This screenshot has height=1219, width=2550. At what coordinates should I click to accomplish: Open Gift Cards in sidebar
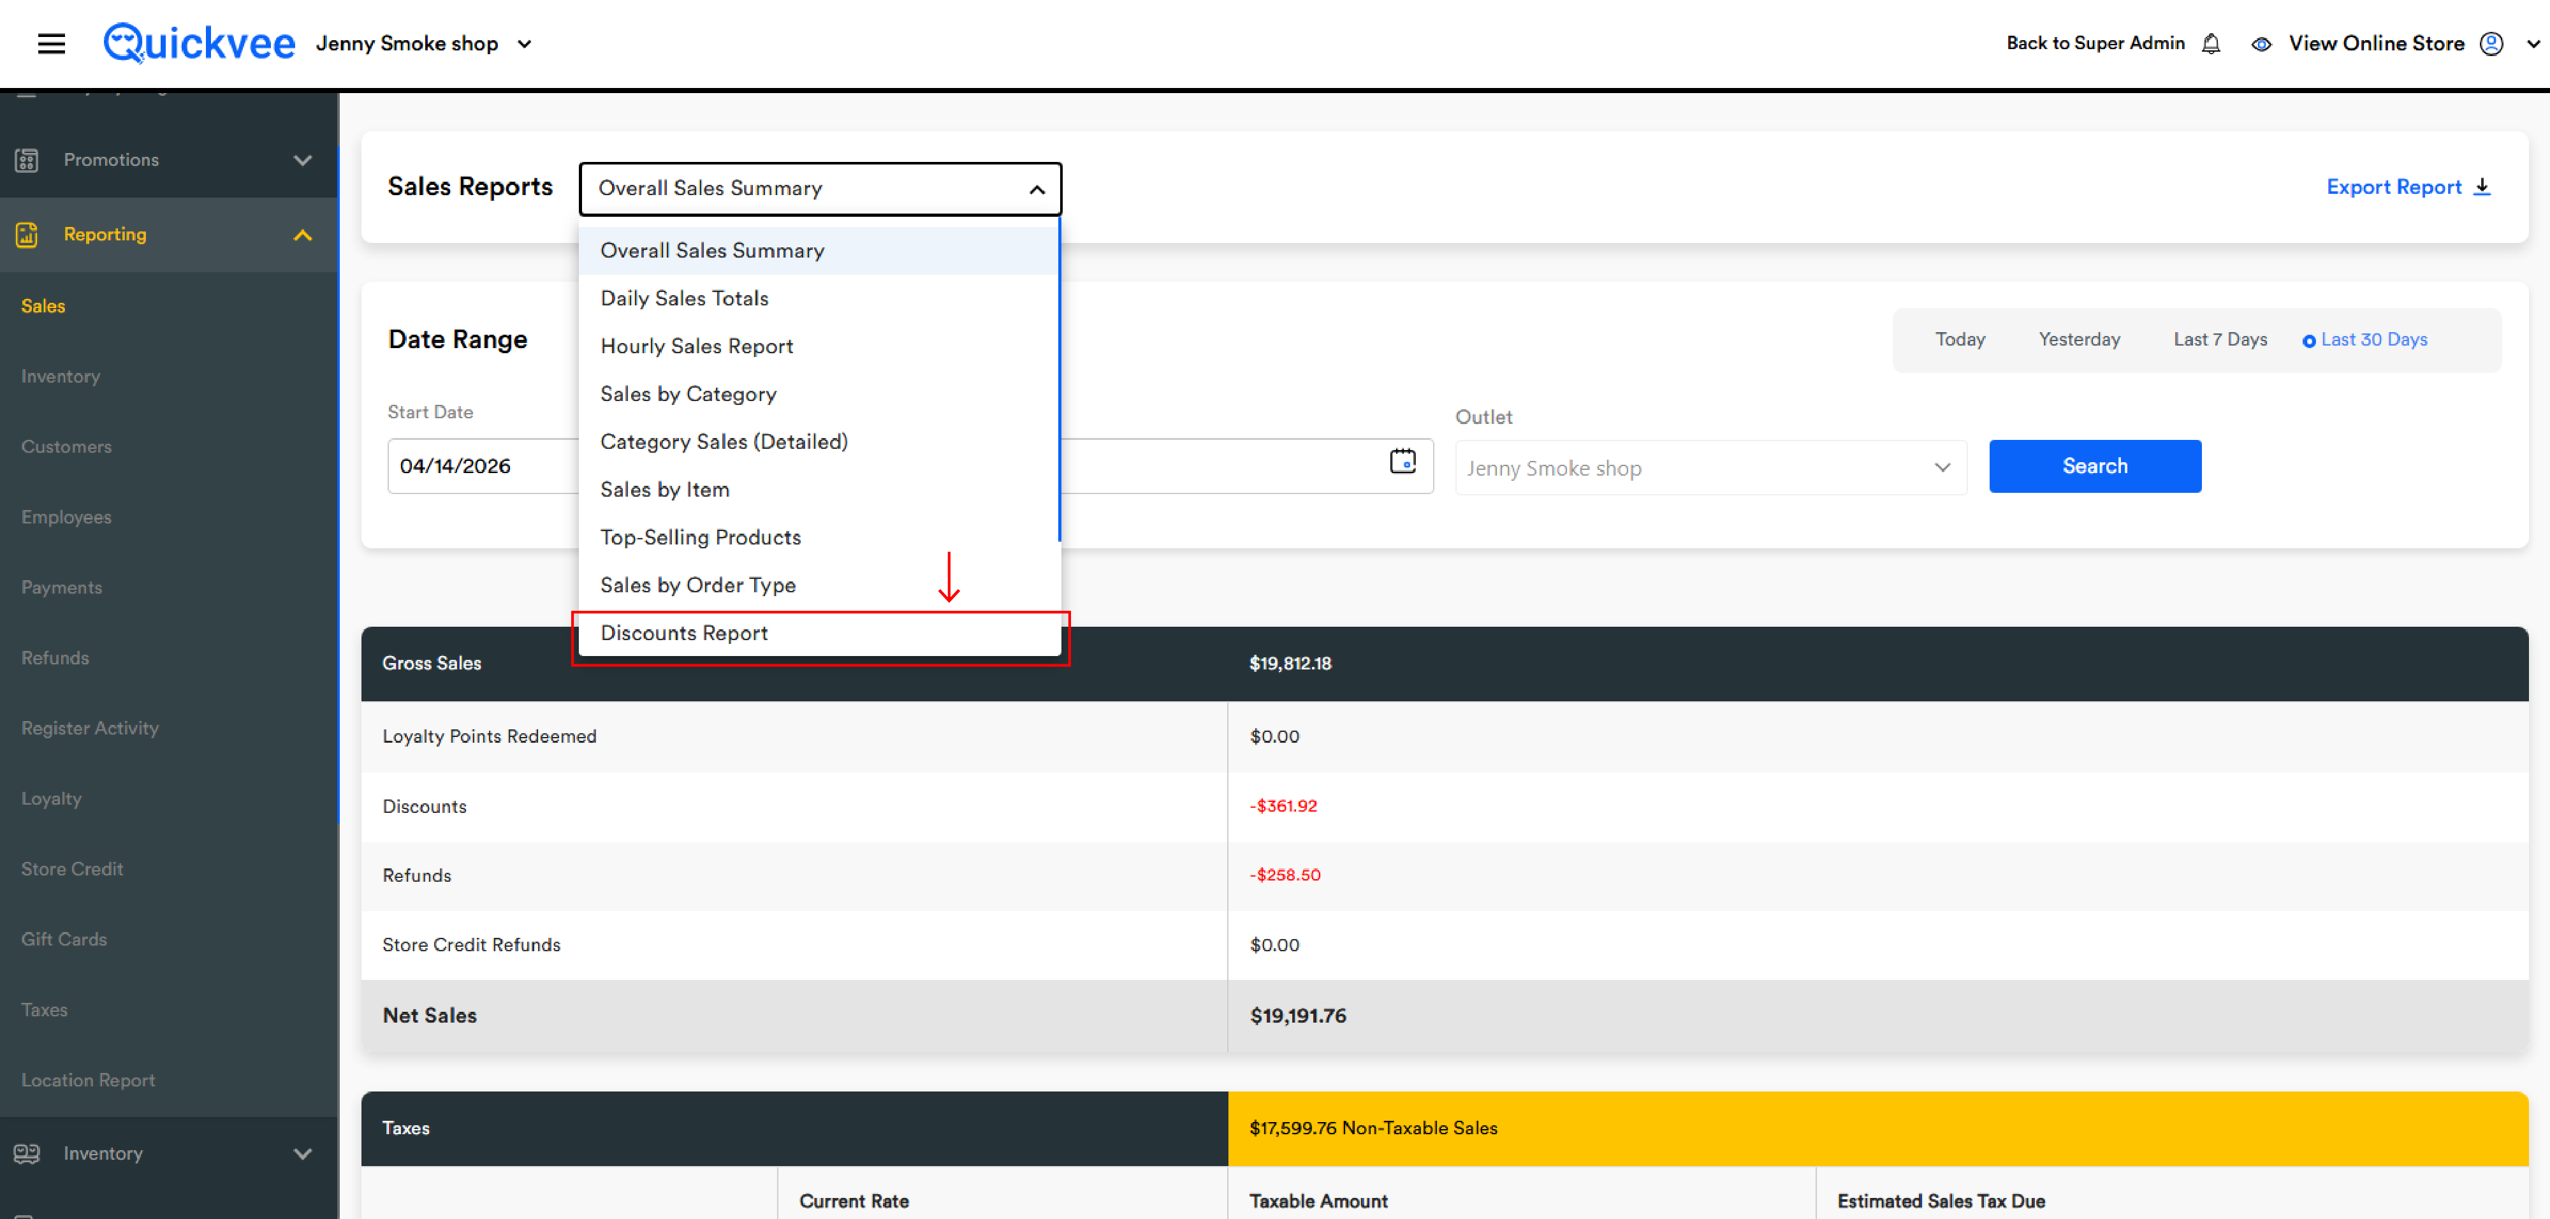[64, 940]
